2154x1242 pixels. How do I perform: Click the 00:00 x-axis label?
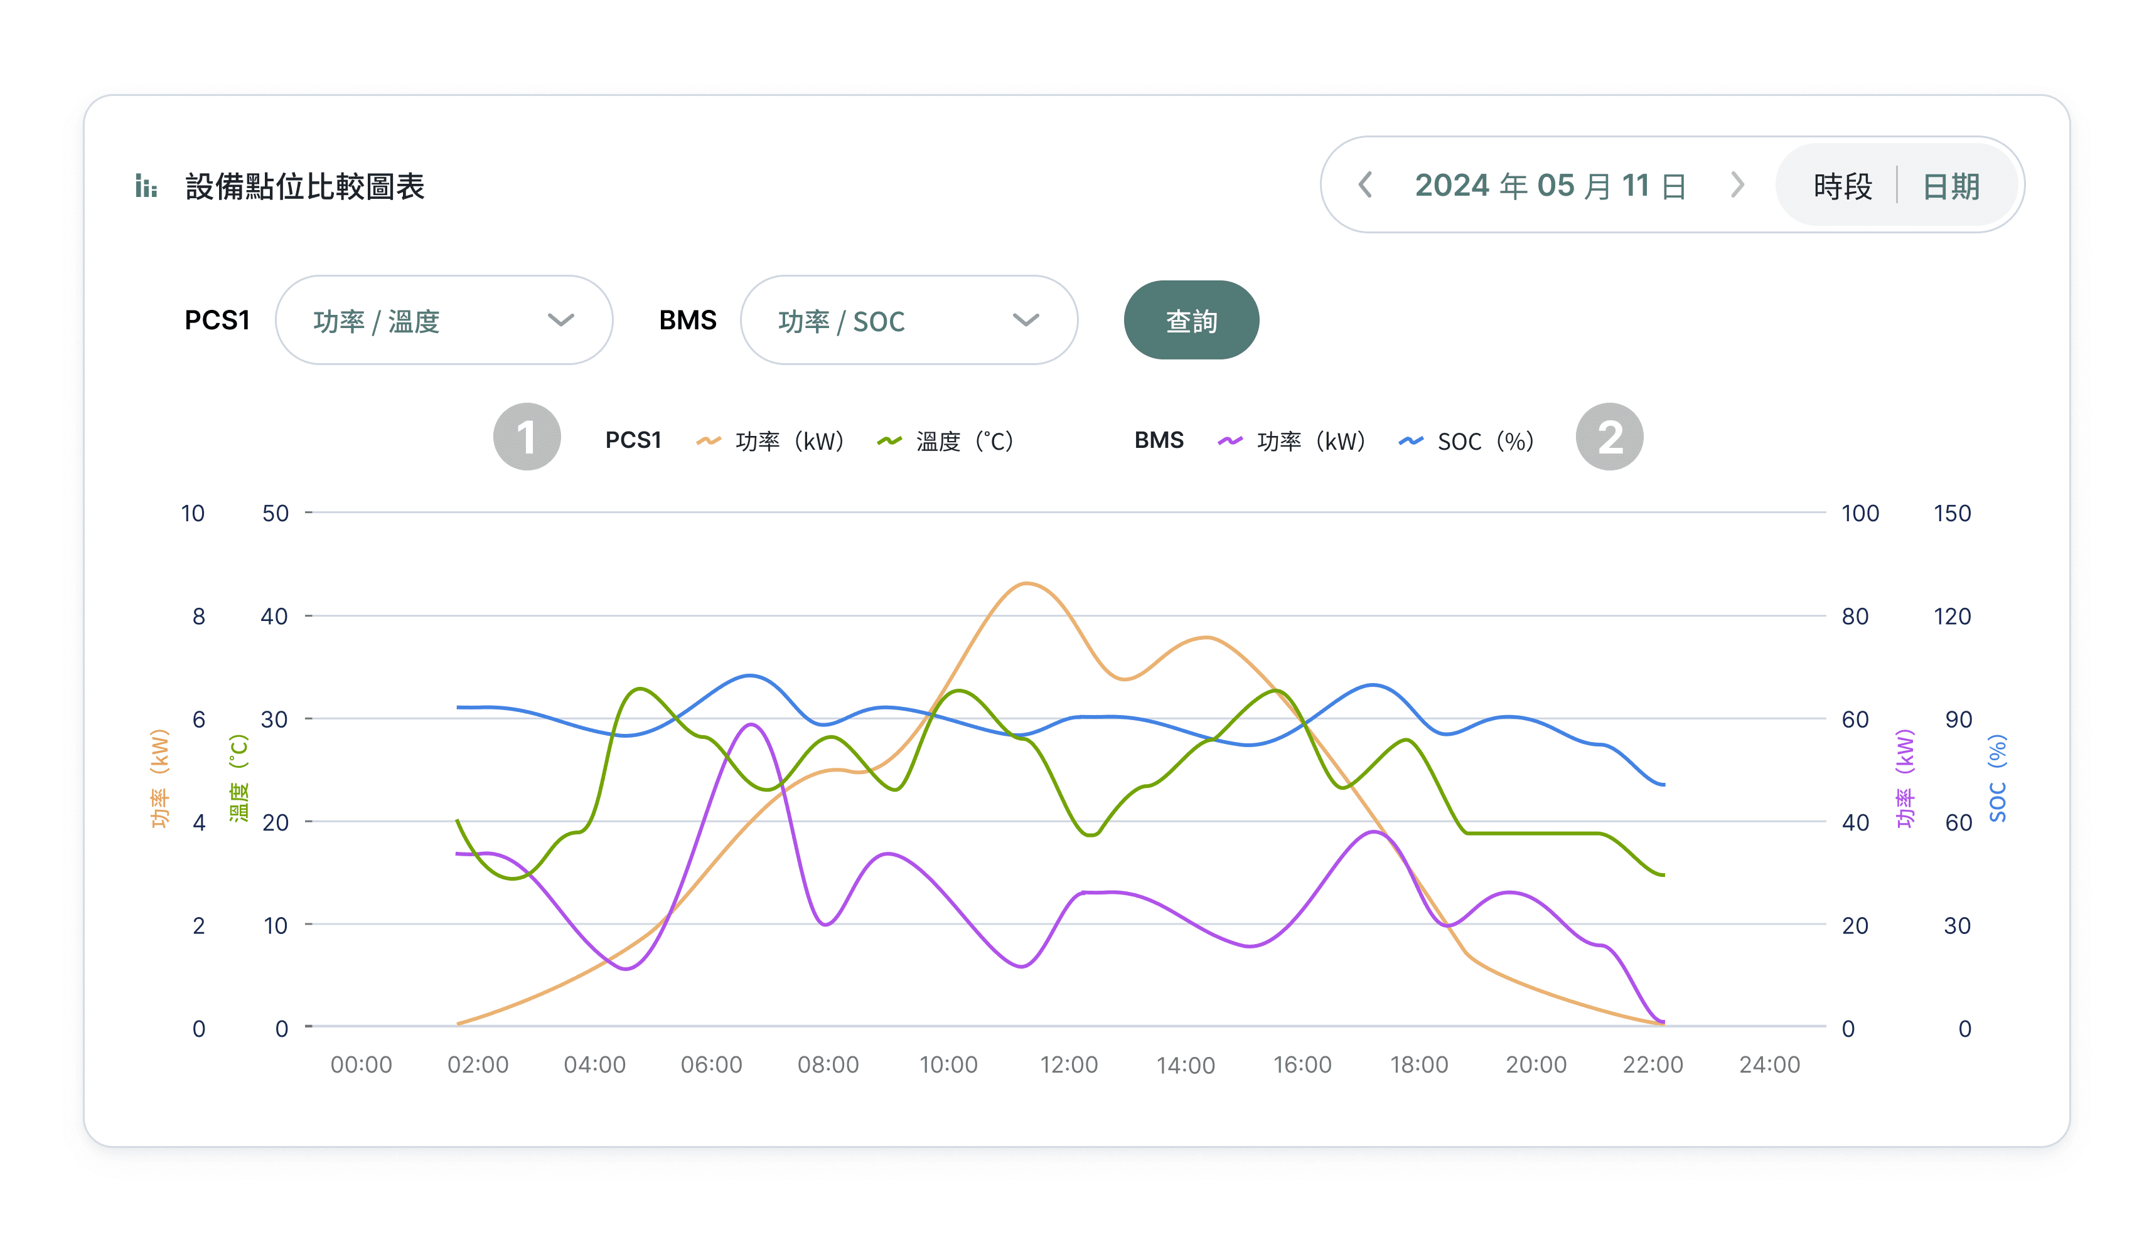point(361,1064)
